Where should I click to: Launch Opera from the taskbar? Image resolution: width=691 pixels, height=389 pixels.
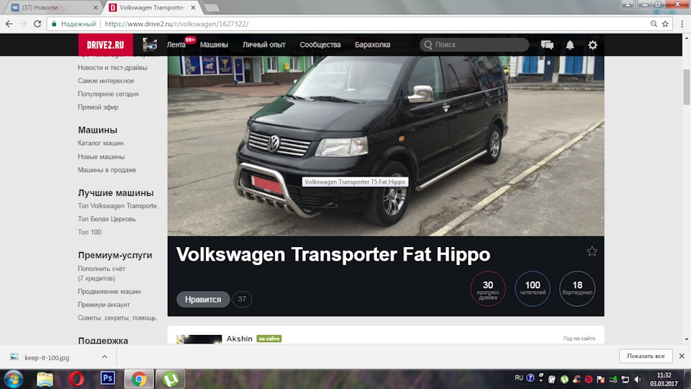[x=76, y=379]
